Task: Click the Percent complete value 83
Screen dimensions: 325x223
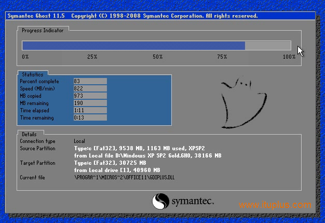Action: 90,81
